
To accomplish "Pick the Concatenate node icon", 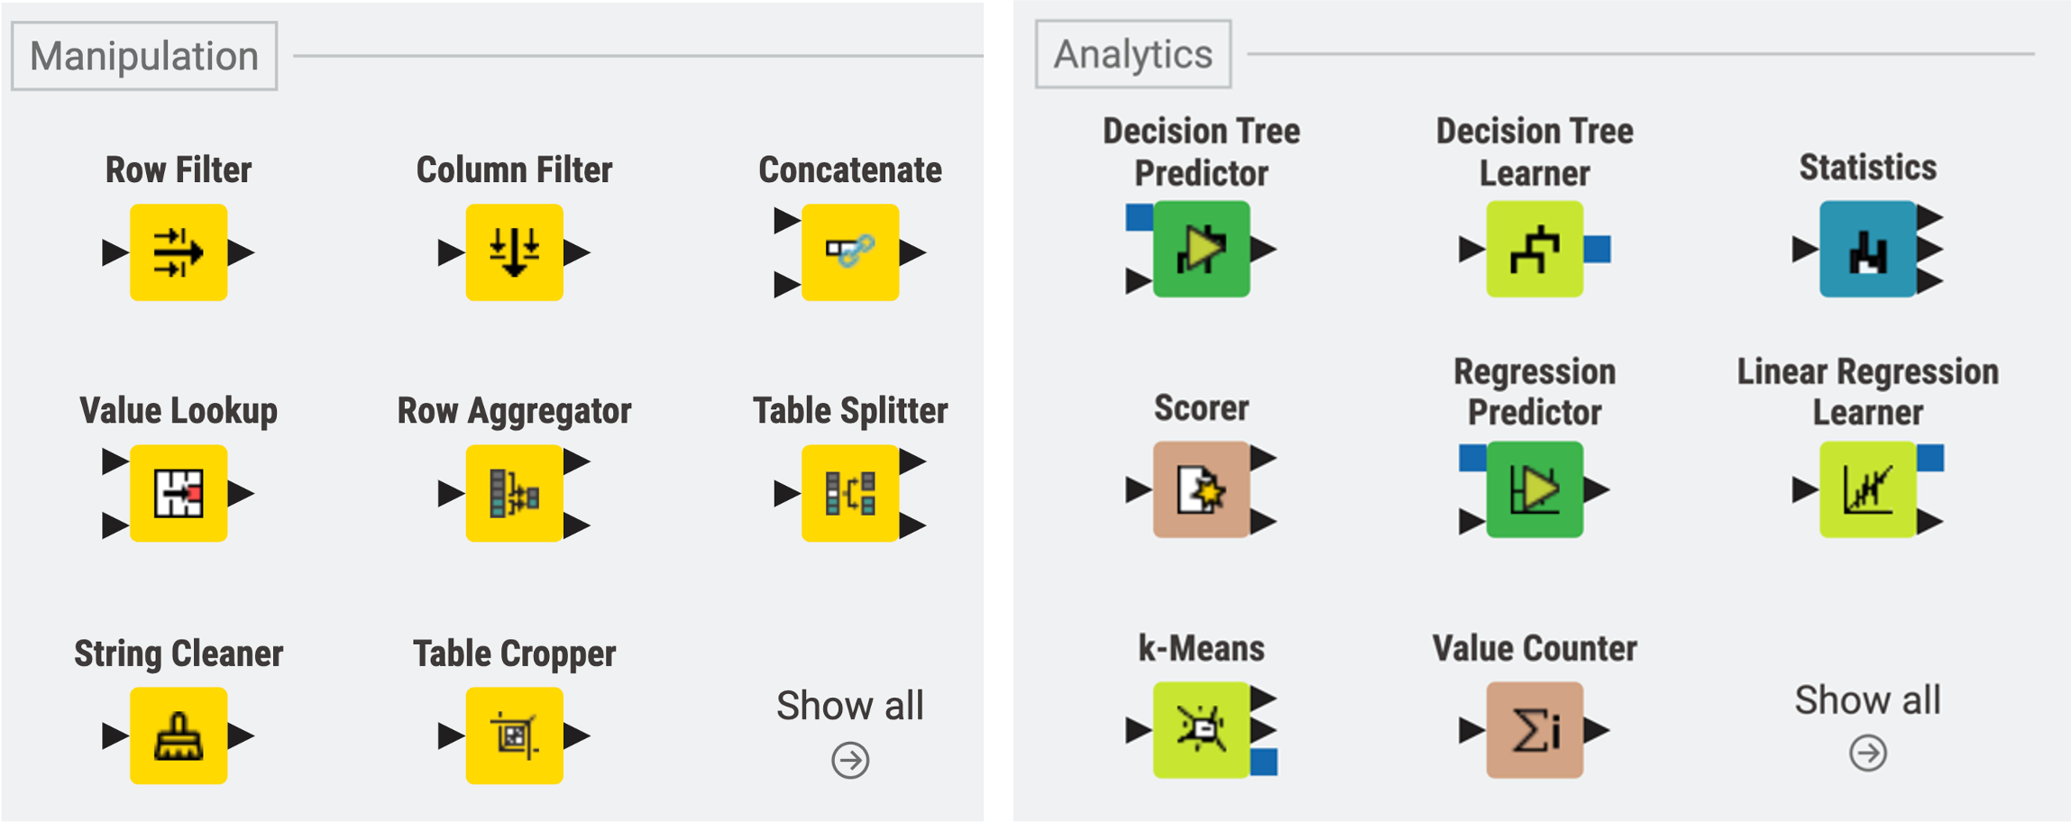I will click(x=850, y=252).
